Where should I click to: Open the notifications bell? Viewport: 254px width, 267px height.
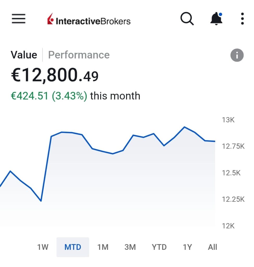tap(216, 19)
